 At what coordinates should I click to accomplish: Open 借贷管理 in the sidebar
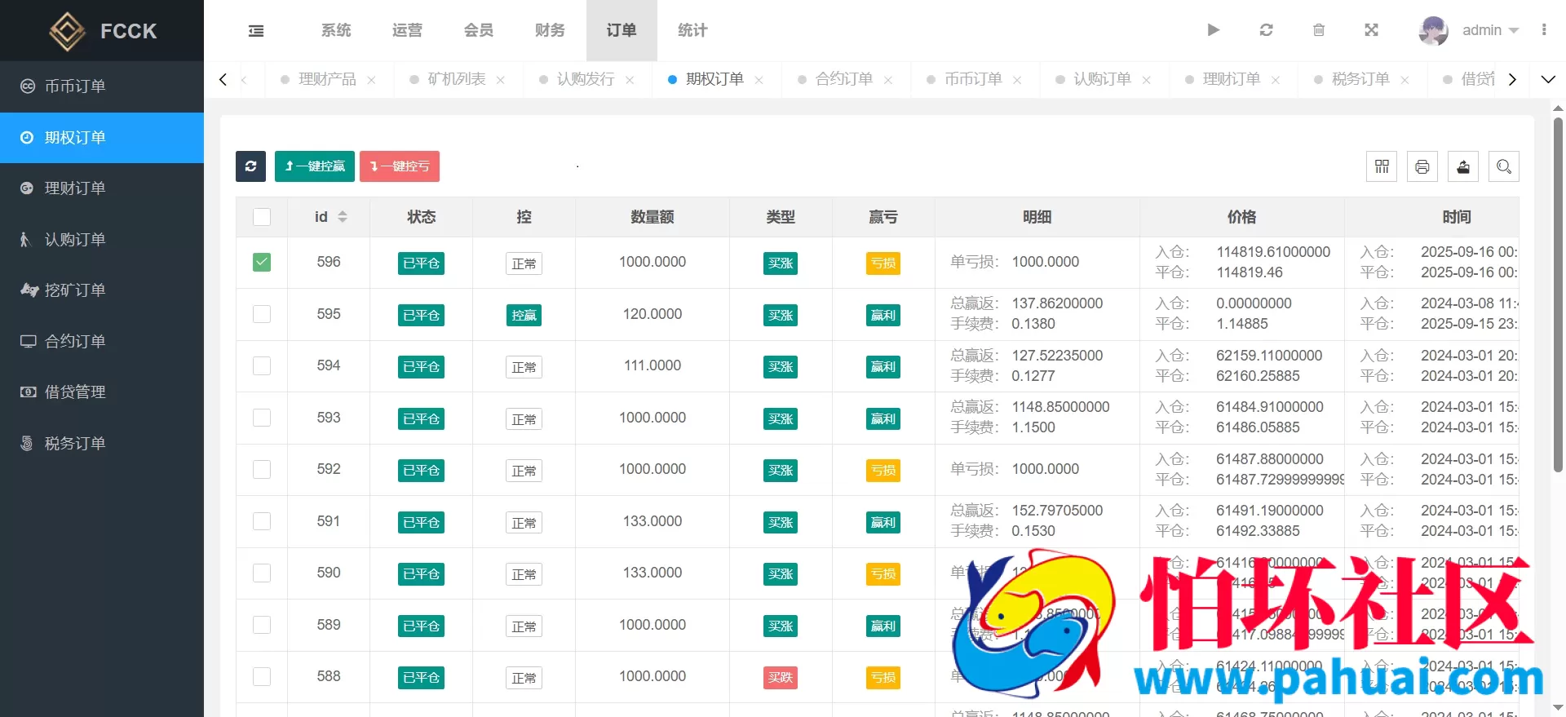(102, 392)
